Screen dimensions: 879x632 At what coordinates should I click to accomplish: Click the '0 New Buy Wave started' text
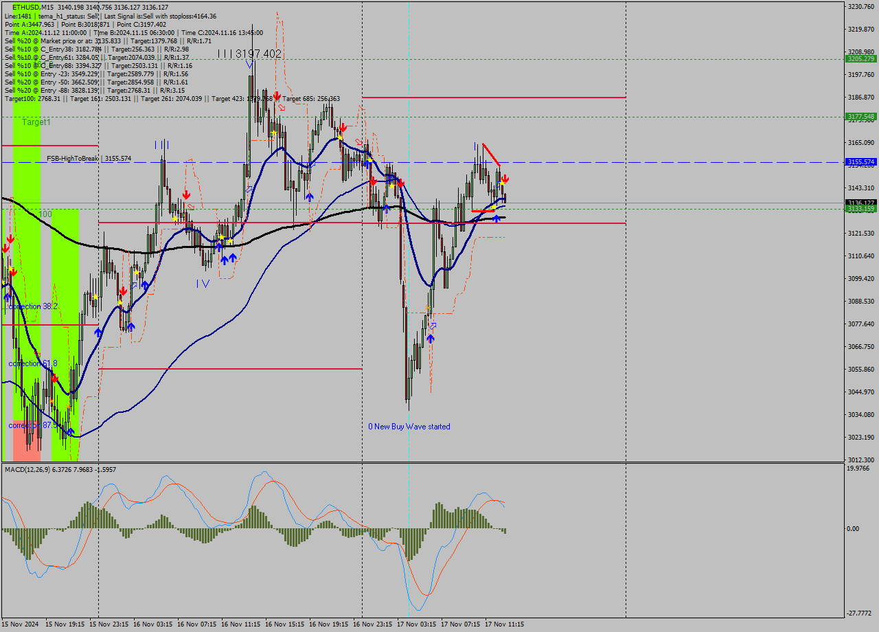(x=409, y=427)
